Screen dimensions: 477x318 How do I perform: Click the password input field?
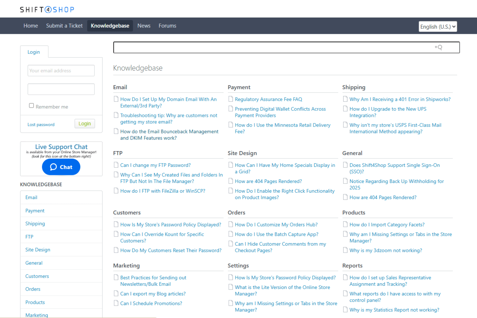click(x=61, y=89)
